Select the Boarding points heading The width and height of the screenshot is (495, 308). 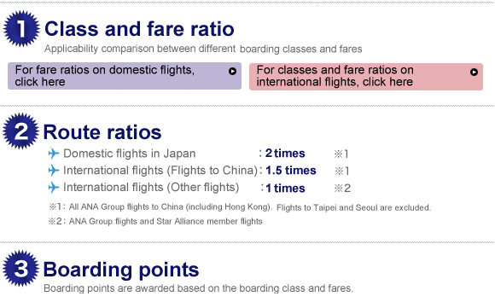[121, 270]
